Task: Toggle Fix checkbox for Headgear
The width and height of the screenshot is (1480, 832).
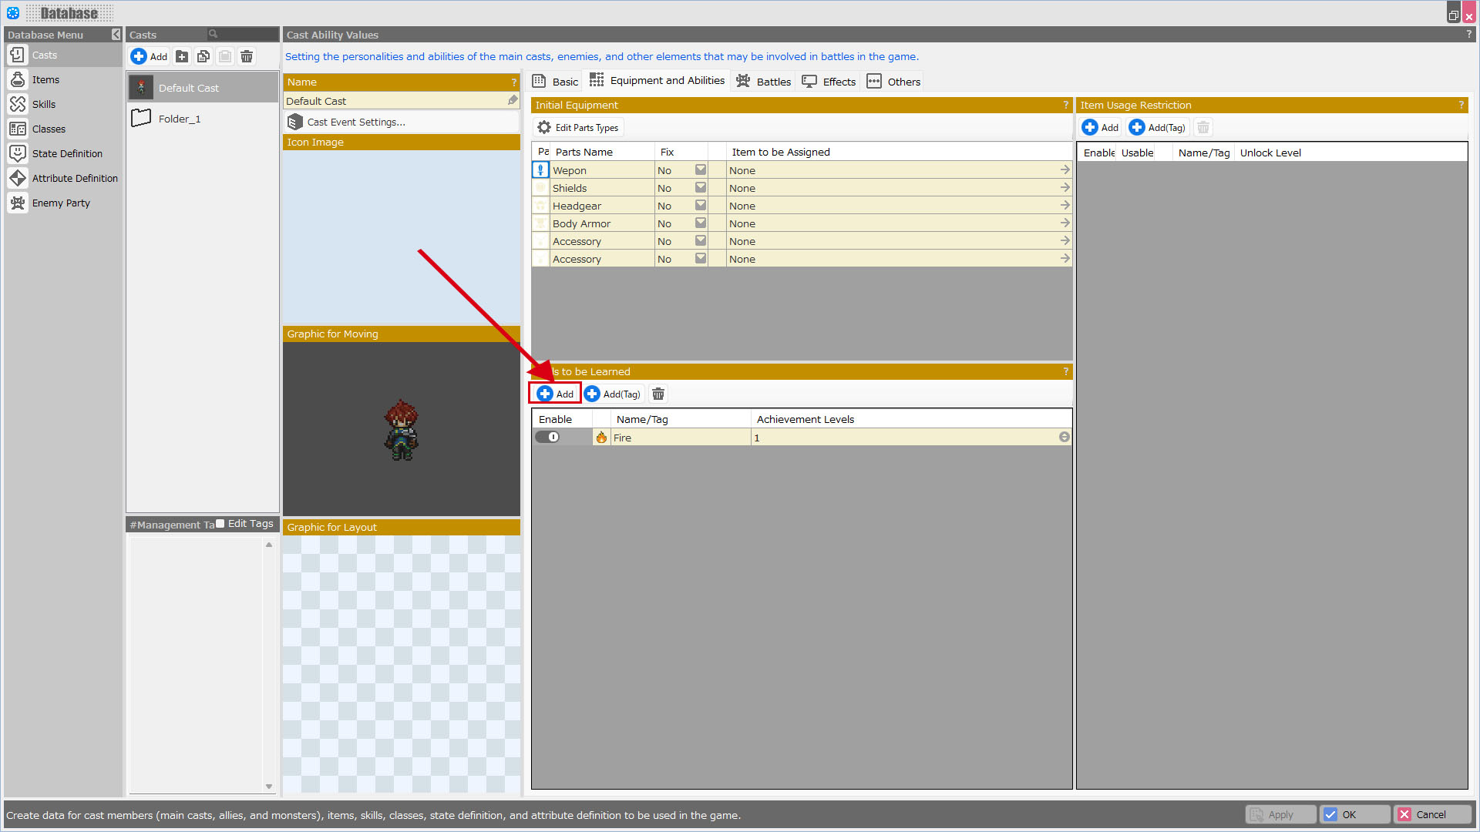Action: pyautogui.click(x=701, y=205)
